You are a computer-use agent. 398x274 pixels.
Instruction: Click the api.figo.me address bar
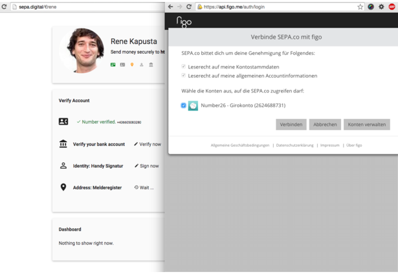point(280,7)
